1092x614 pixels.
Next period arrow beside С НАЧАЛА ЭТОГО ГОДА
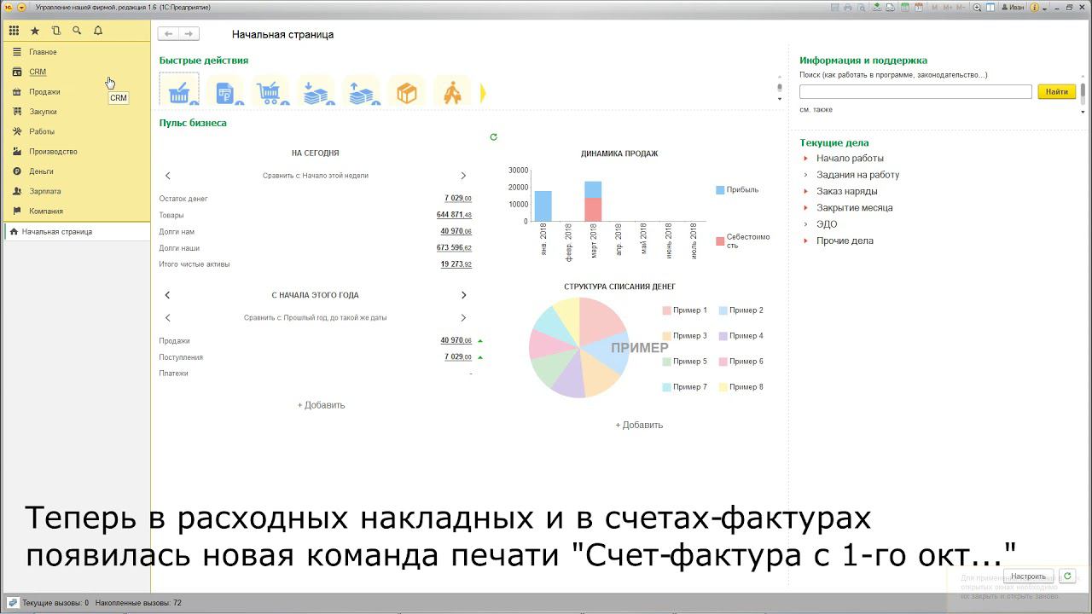[463, 295]
